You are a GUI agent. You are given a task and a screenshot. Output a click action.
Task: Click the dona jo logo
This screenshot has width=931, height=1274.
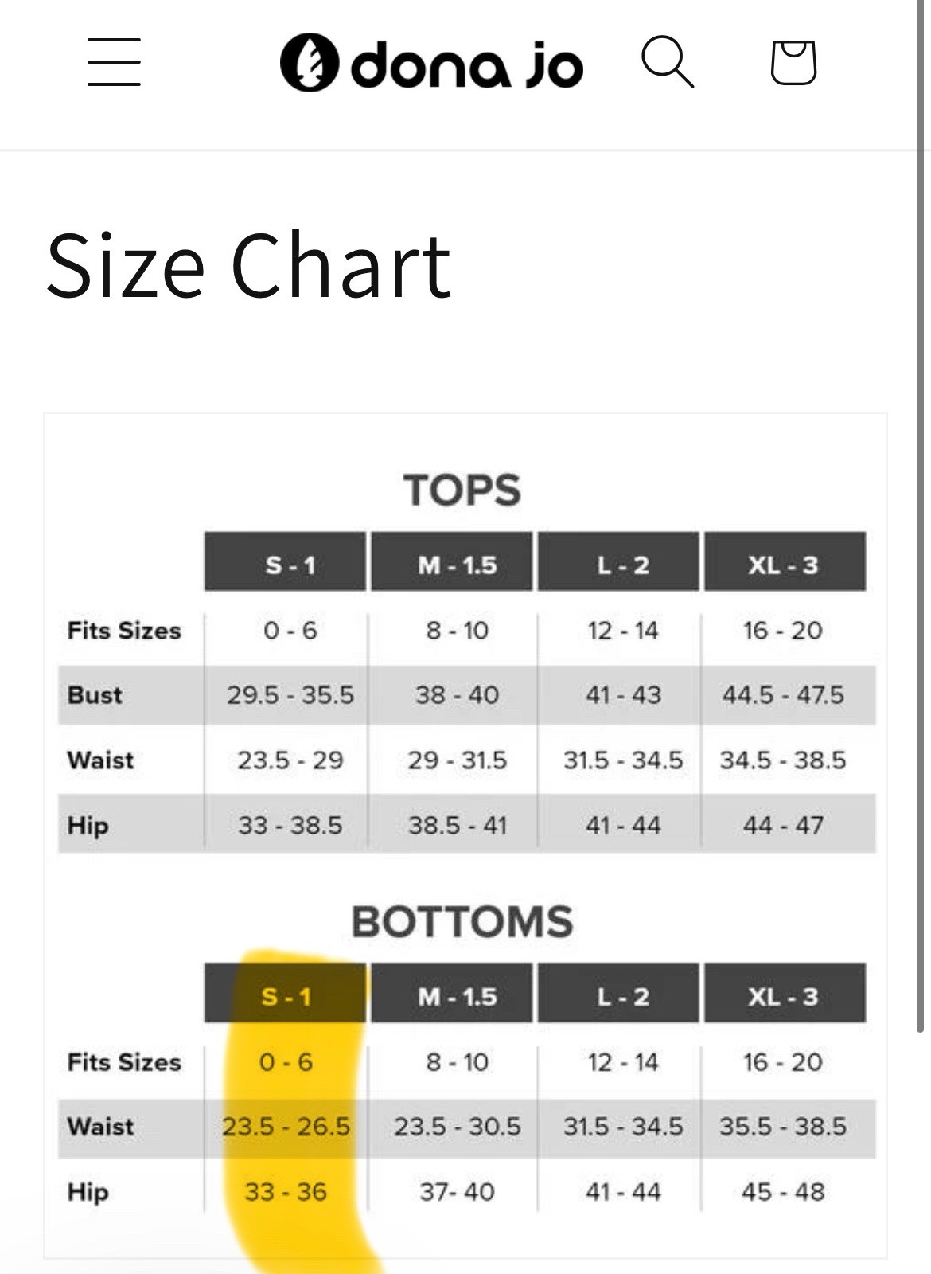tap(431, 63)
